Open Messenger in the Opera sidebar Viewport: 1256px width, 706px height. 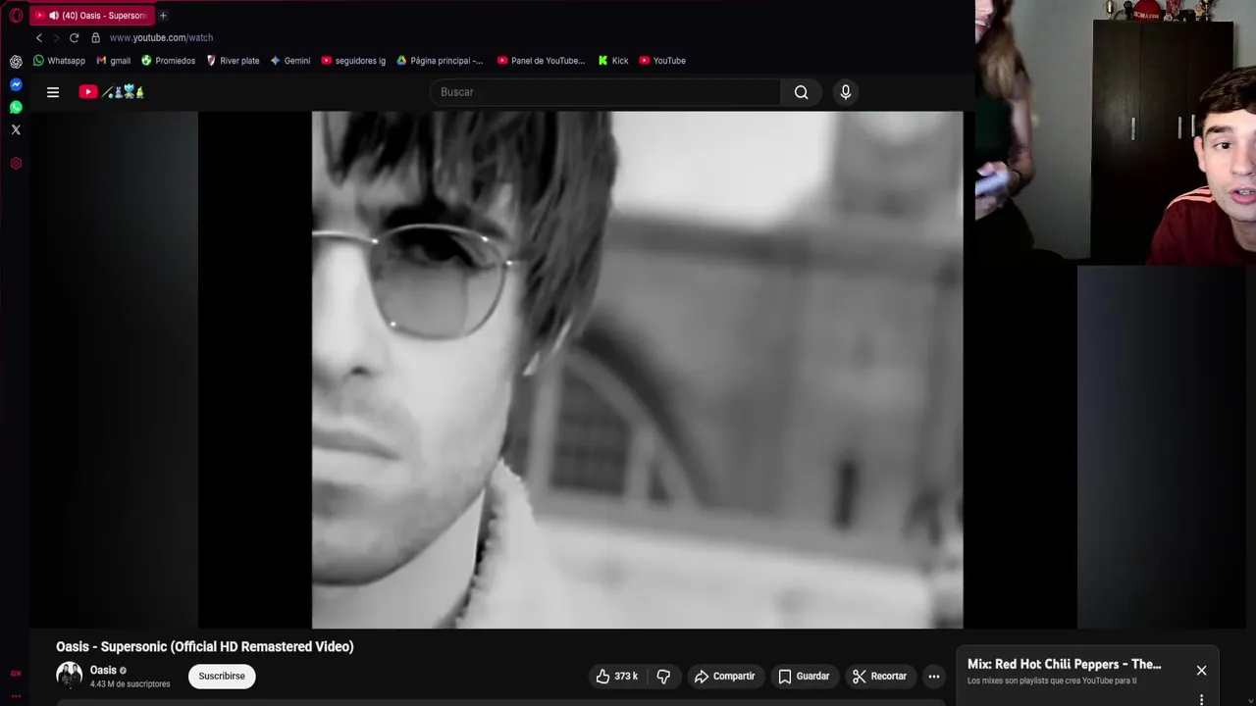click(16, 84)
